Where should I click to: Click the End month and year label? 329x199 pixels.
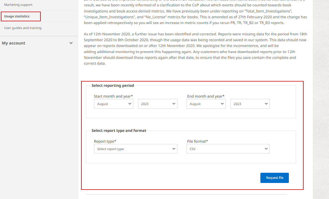[x=206, y=96]
